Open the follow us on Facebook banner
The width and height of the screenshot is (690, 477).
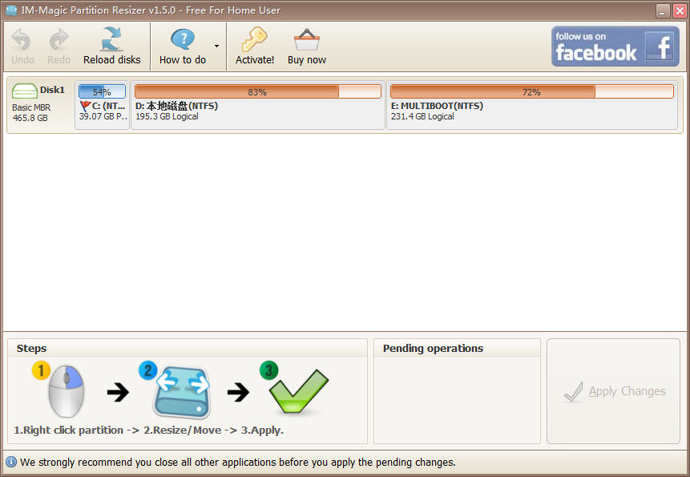pyautogui.click(x=614, y=46)
